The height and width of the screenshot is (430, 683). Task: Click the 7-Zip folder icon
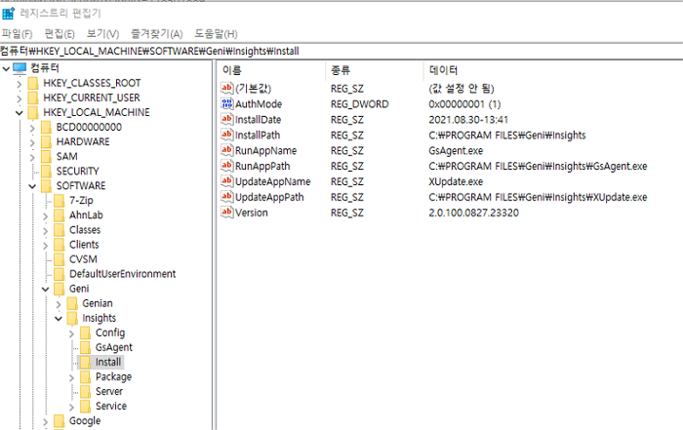coord(59,201)
